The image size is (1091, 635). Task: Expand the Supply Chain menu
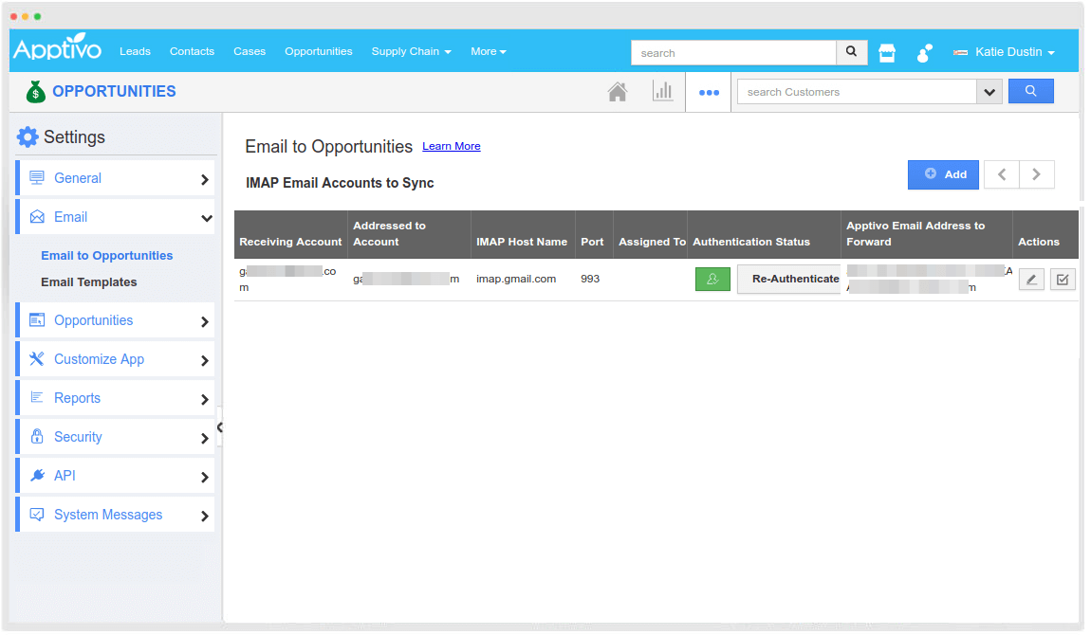(411, 51)
